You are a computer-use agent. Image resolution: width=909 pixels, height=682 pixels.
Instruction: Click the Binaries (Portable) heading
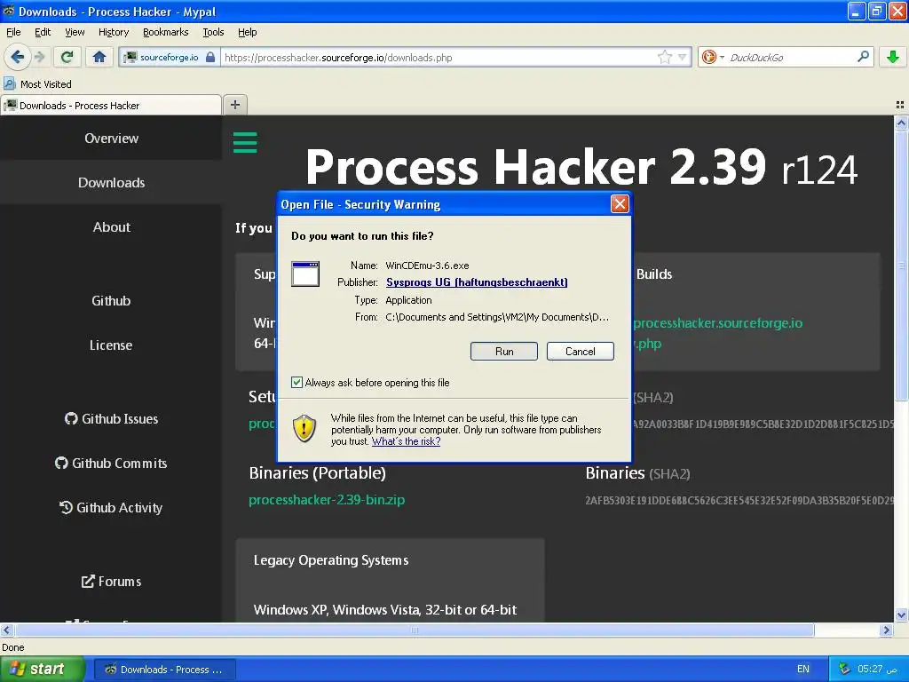coord(317,472)
